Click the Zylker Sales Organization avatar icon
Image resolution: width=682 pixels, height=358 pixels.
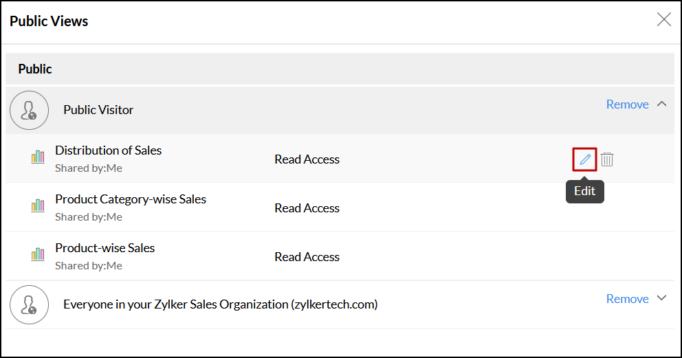click(30, 304)
